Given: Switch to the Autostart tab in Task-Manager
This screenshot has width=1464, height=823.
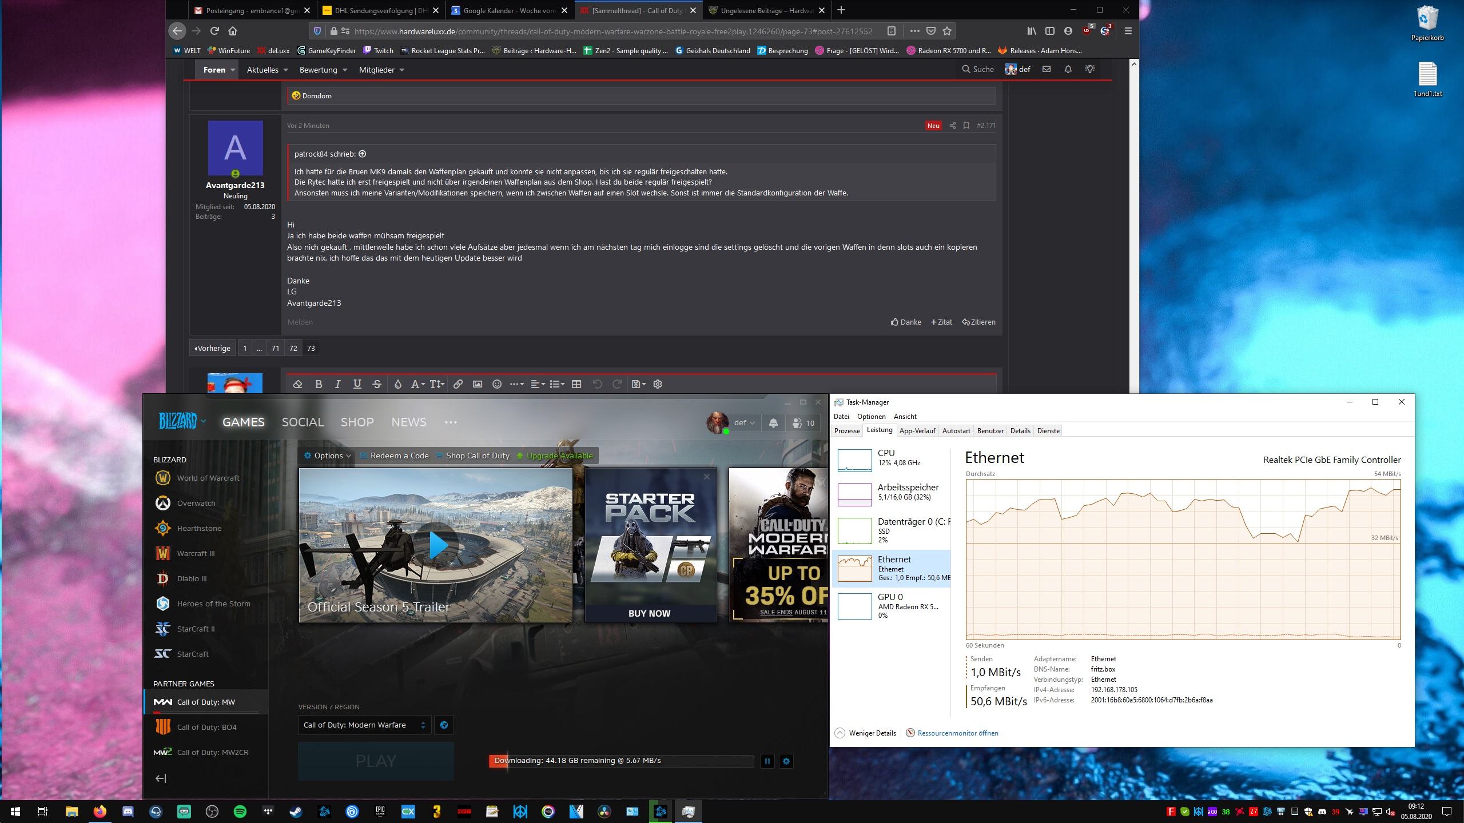Looking at the screenshot, I should click(956, 431).
